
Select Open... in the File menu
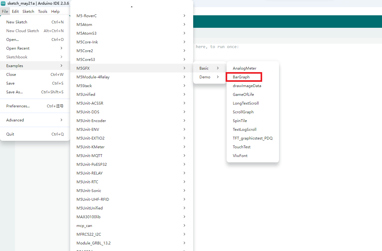point(35,40)
